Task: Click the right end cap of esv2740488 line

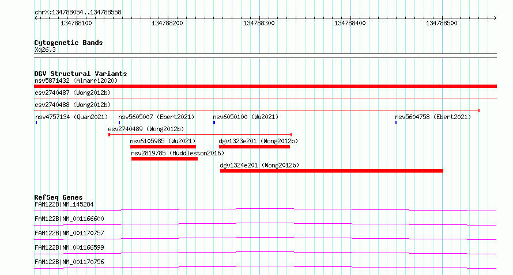Action: (x=479, y=110)
